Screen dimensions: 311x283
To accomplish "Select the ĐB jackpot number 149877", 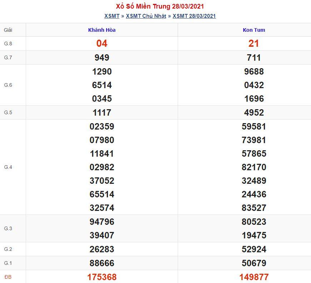I will point(254,277).
